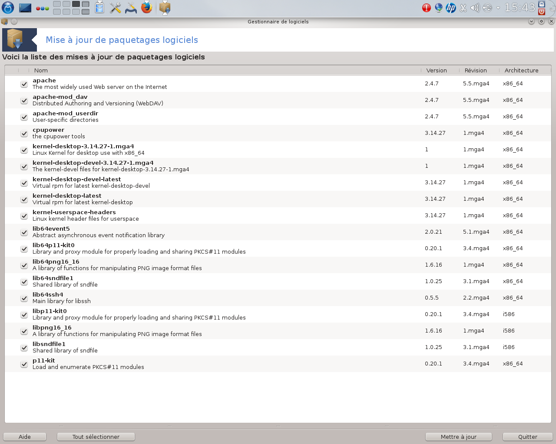
Task: Click 'Main library for libssh' description
Action: coord(62,301)
